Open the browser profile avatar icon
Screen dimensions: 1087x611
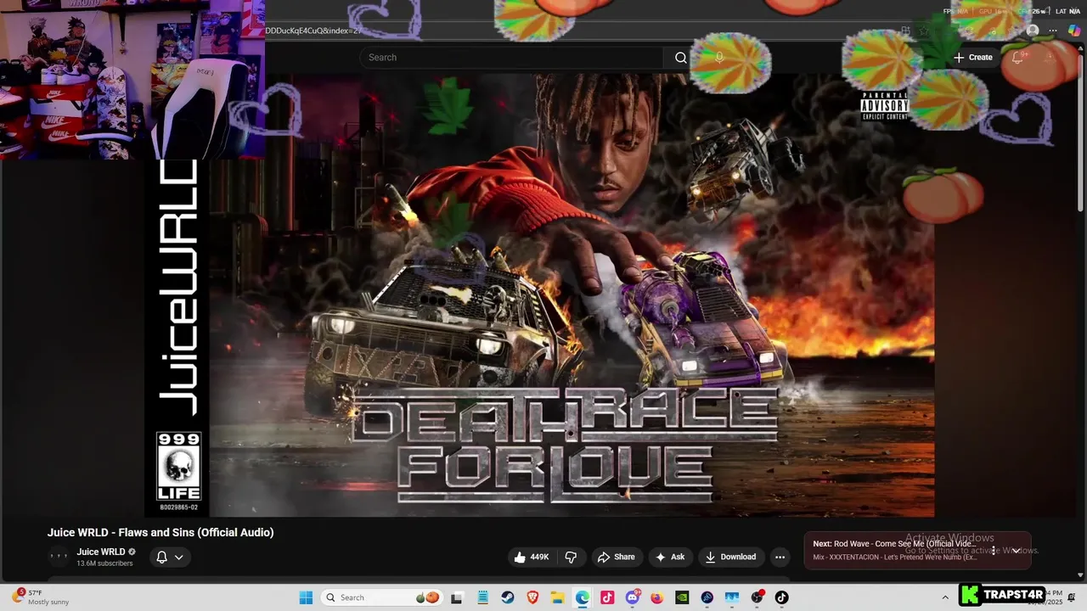[x=1033, y=31]
